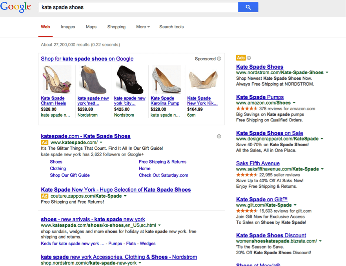Click the Flats sub-link
Image resolution: width=346 pixels, height=266 pixels.
point(131,244)
